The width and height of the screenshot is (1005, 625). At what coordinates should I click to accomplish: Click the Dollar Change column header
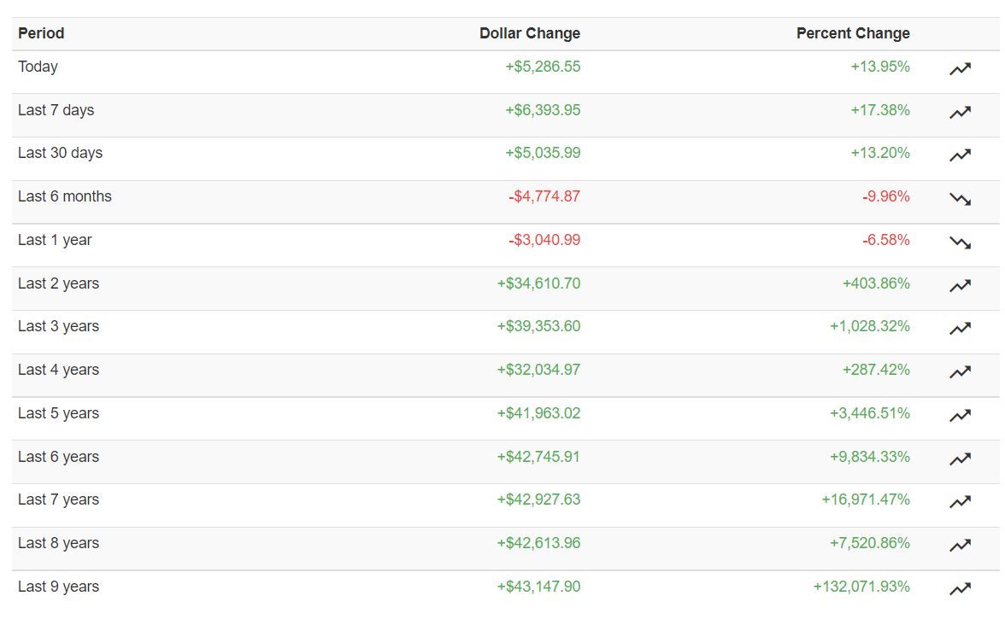tap(530, 33)
